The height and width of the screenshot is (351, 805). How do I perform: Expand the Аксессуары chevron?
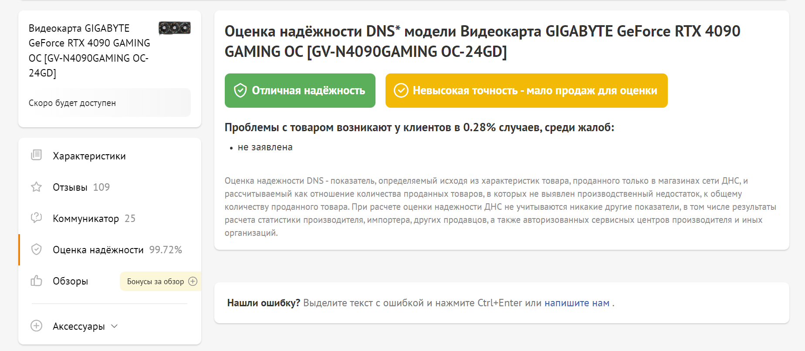coord(115,326)
